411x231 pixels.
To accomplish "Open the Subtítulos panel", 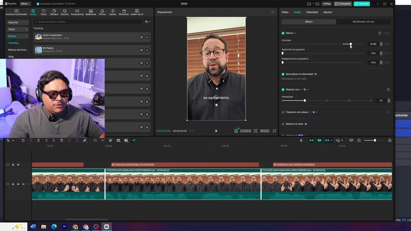I will tap(91, 12).
